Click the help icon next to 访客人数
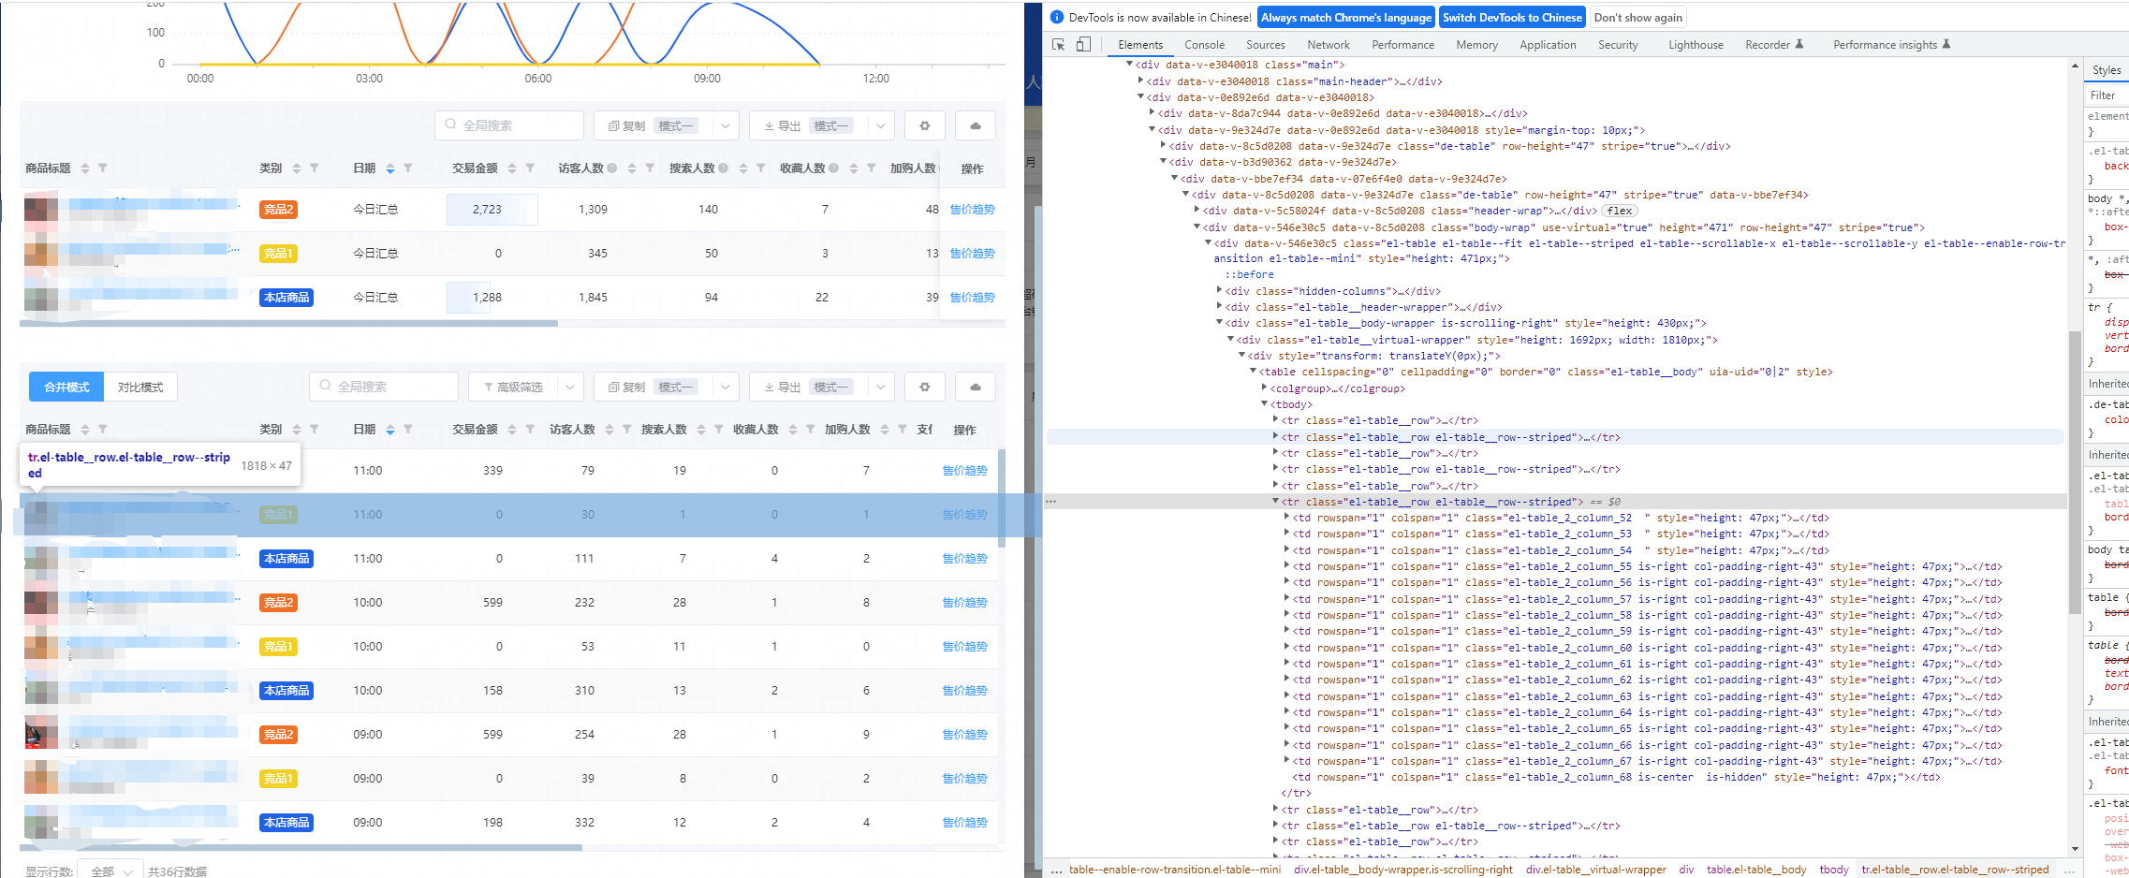2129x878 pixels. pos(612,168)
